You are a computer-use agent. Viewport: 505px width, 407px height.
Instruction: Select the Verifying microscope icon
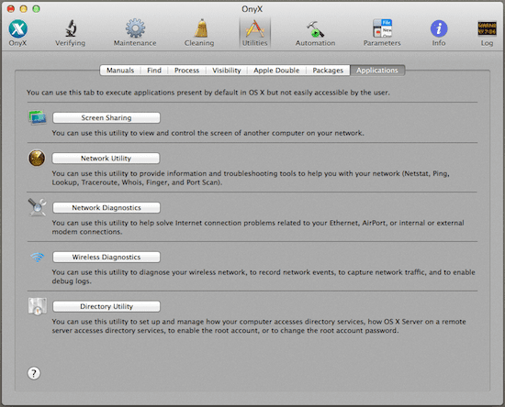point(70,28)
